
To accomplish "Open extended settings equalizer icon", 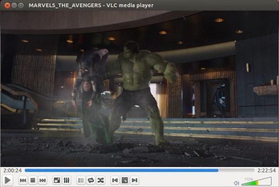I will coord(66,180).
